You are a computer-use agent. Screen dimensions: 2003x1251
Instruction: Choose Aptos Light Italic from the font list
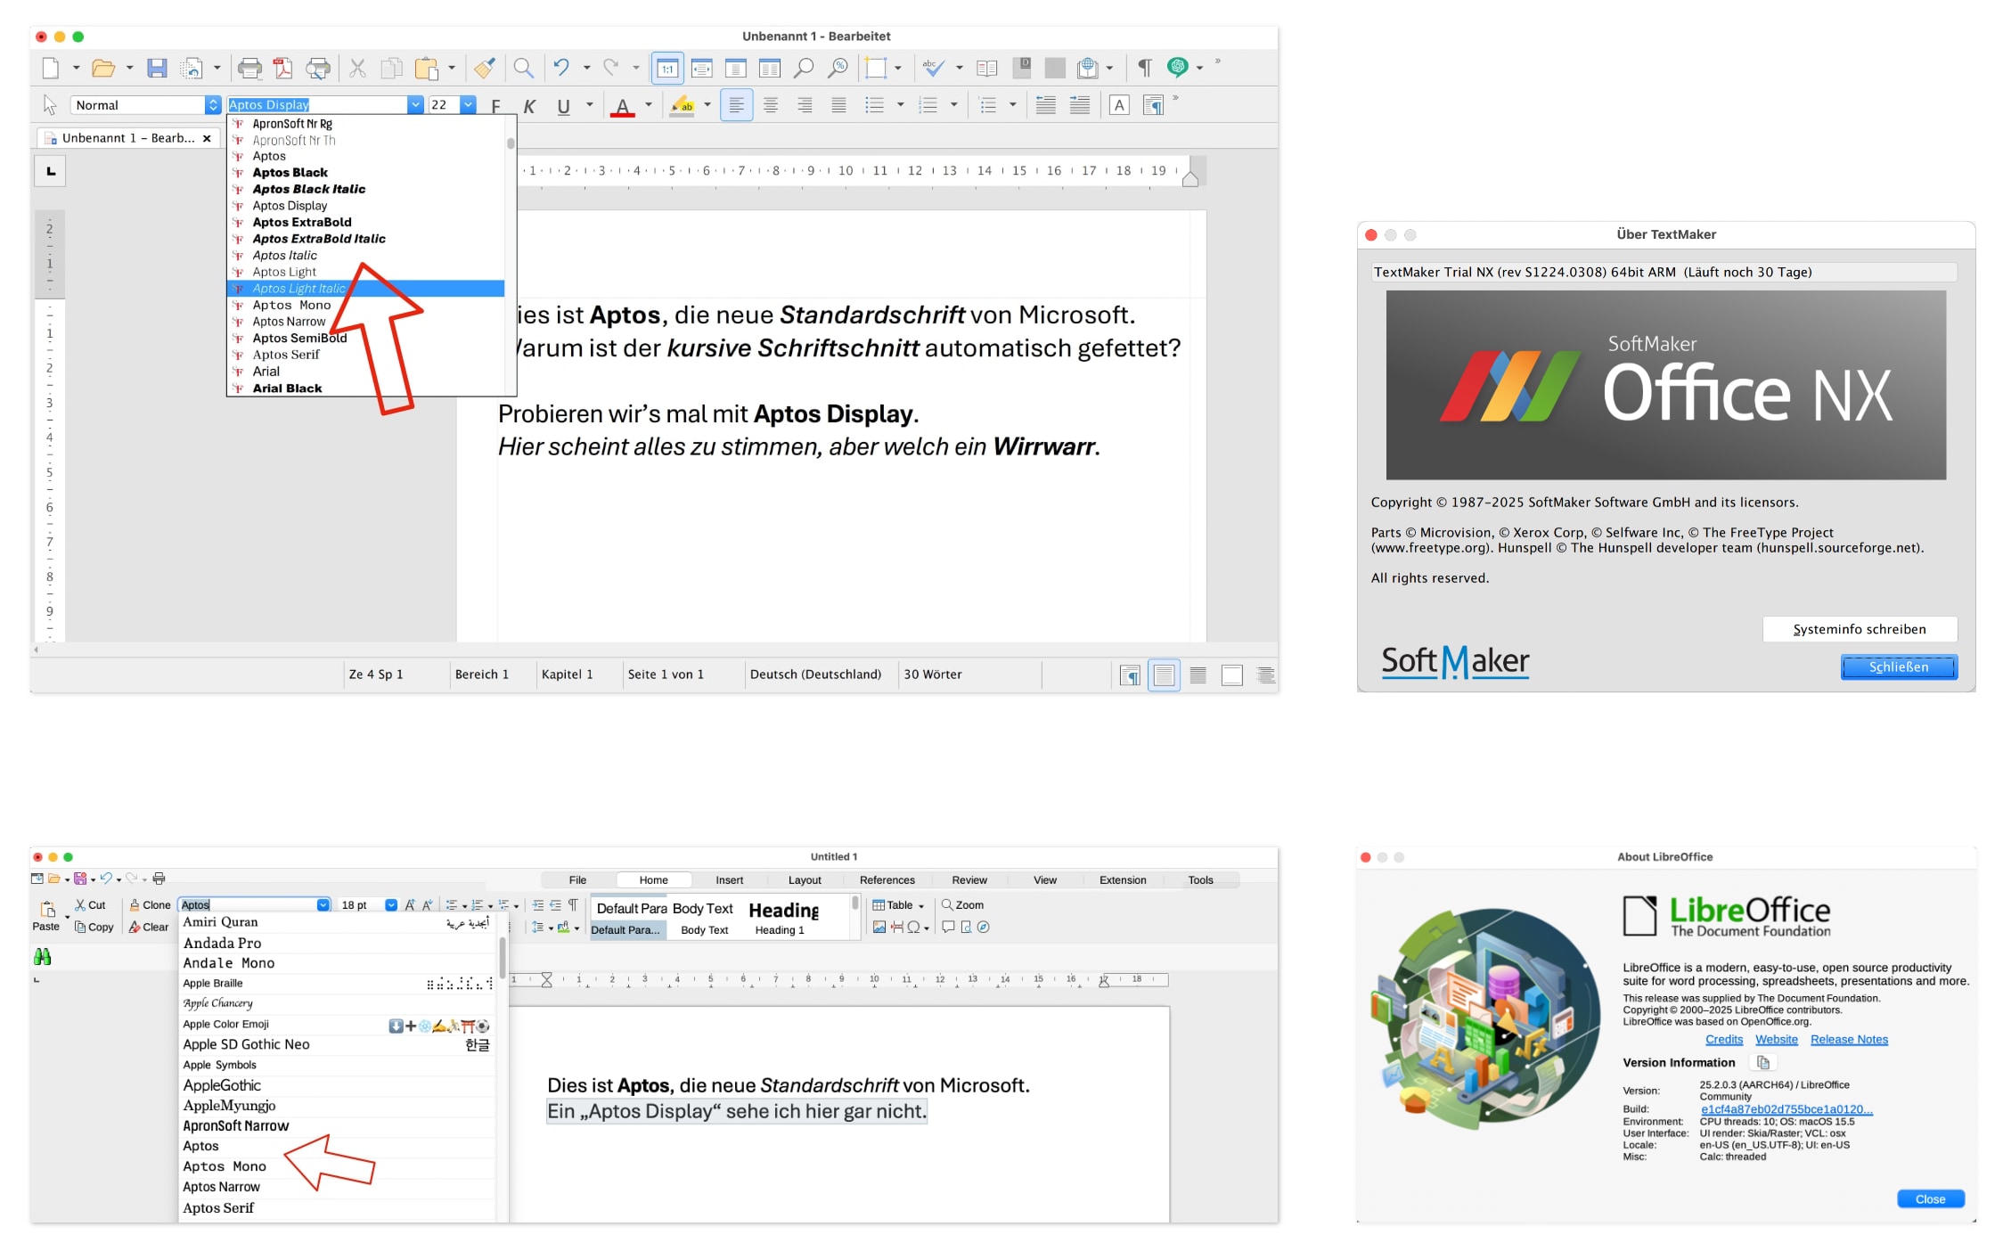coord(366,289)
